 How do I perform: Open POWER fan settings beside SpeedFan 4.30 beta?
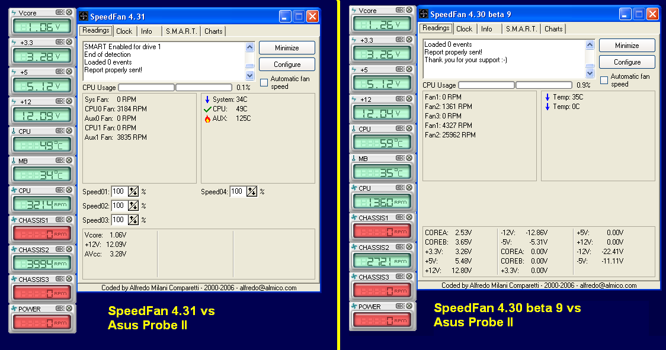point(400,306)
